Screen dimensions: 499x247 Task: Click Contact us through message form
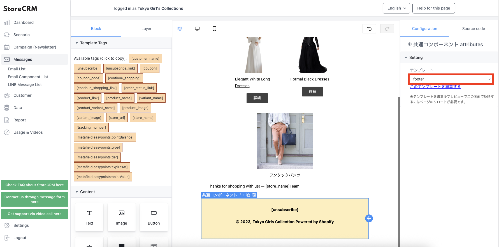pos(34,199)
